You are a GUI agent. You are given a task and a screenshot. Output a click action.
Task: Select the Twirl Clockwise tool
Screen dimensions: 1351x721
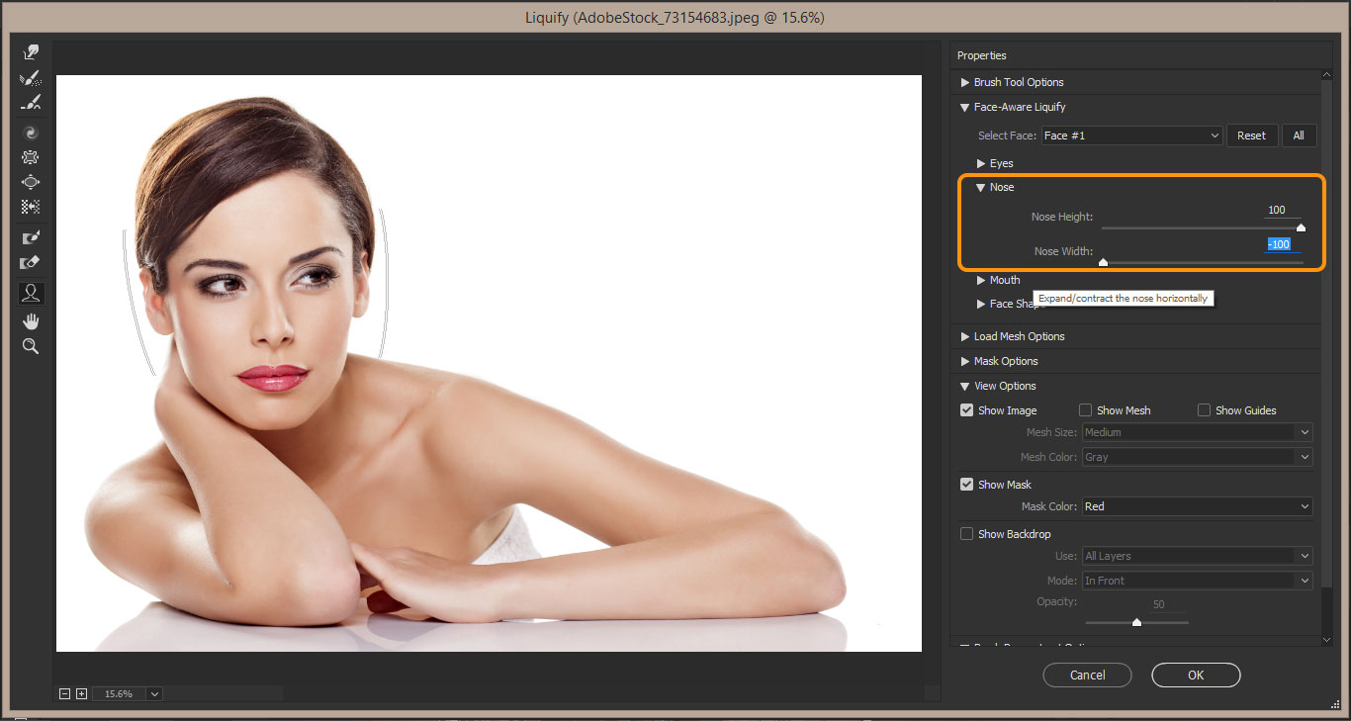click(31, 132)
